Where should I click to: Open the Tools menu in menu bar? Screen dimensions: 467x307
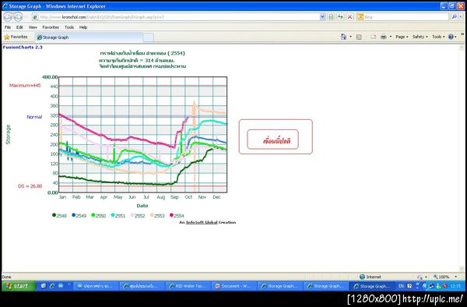[69, 27]
